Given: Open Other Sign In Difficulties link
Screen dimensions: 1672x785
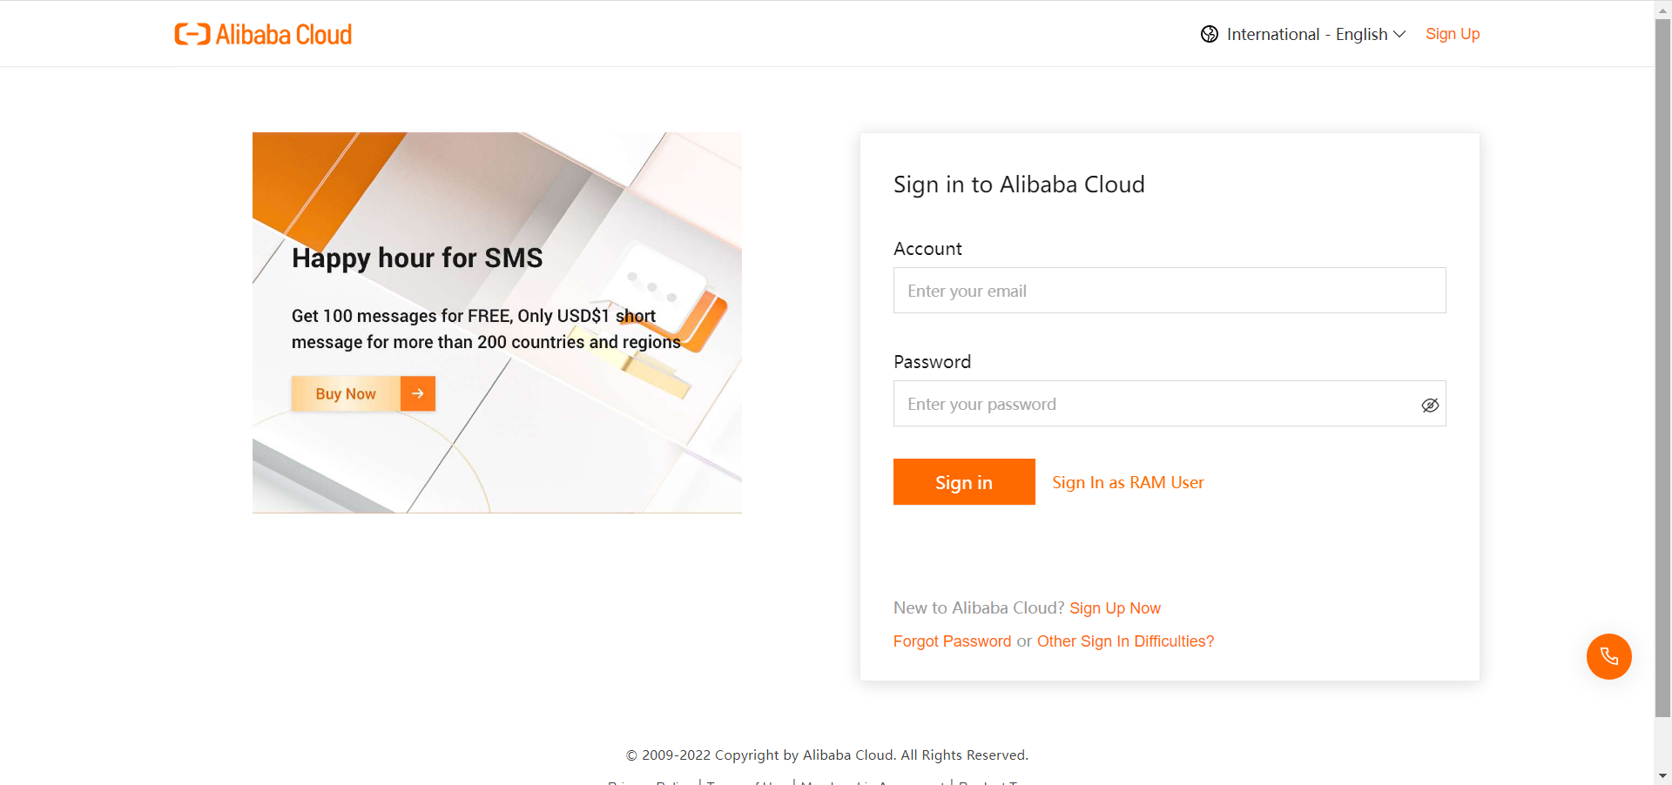Looking at the screenshot, I should (1125, 641).
